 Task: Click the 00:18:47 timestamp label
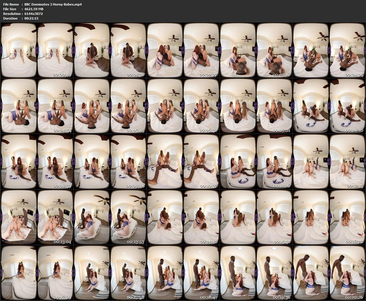pyautogui.click(x=208, y=298)
